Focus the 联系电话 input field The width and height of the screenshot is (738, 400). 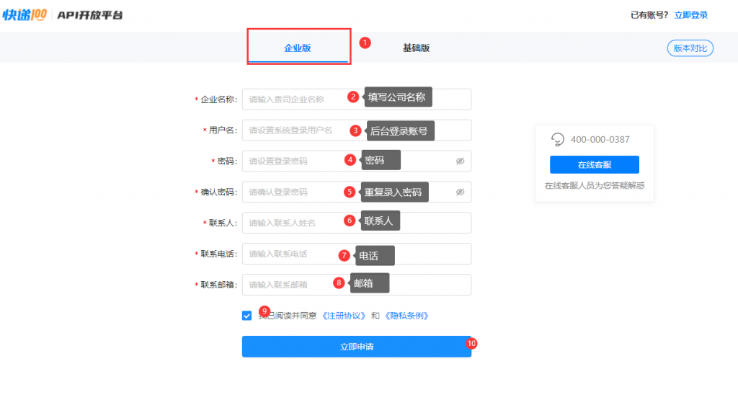pyautogui.click(x=357, y=254)
